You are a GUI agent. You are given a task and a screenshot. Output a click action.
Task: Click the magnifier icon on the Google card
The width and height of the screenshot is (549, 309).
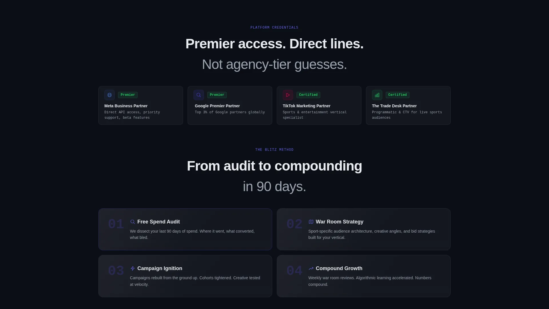(199, 95)
